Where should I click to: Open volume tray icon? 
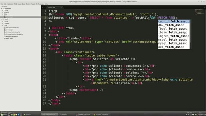pos(188,115)
